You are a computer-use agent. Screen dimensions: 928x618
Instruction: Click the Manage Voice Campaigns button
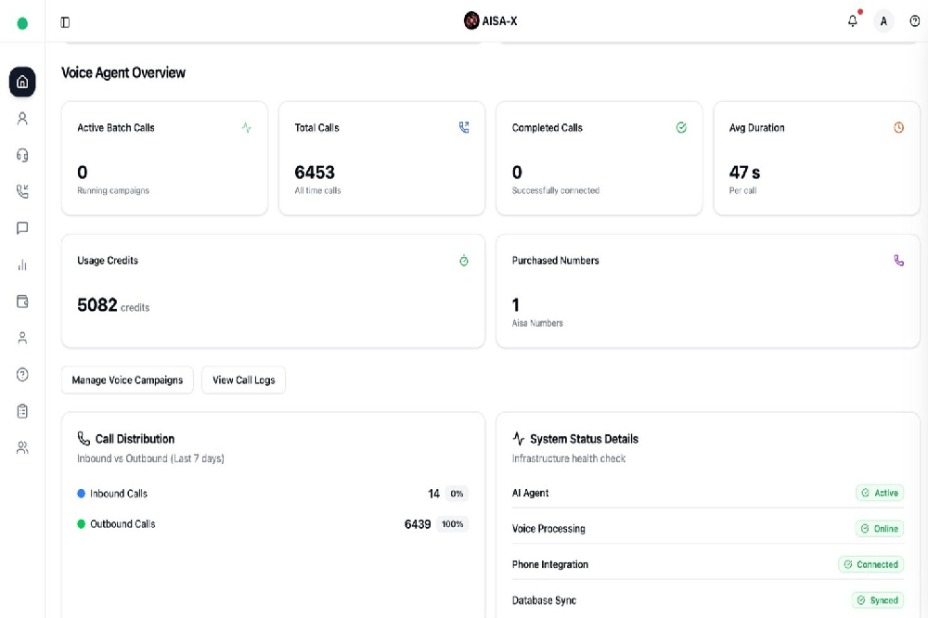(127, 380)
